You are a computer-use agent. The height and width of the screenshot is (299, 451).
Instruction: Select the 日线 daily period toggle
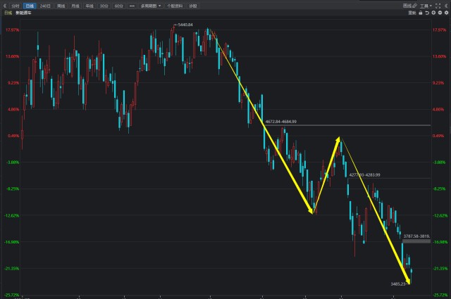pyautogui.click(x=30, y=6)
